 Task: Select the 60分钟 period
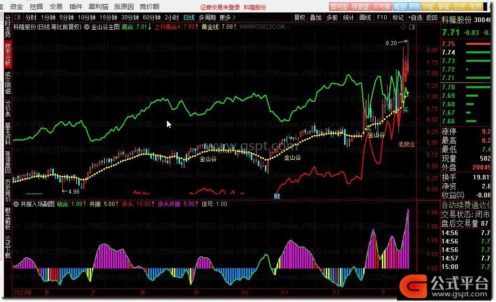pyautogui.click(x=152, y=17)
